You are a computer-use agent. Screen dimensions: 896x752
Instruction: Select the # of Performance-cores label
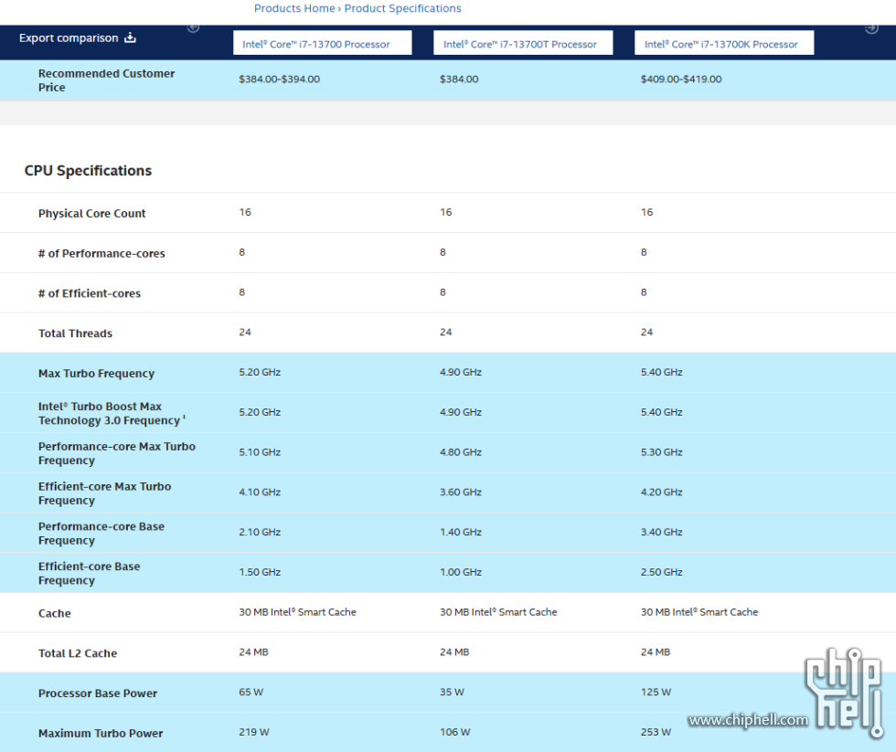point(101,253)
